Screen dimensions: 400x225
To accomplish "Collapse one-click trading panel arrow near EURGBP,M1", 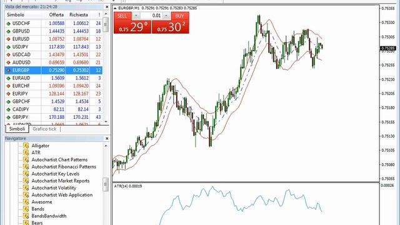I will [115, 8].
